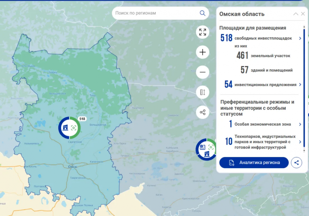Expand 54 инвестиционных предложения arrow
Screen dimensions: 309x216
pyautogui.click(x=300, y=84)
